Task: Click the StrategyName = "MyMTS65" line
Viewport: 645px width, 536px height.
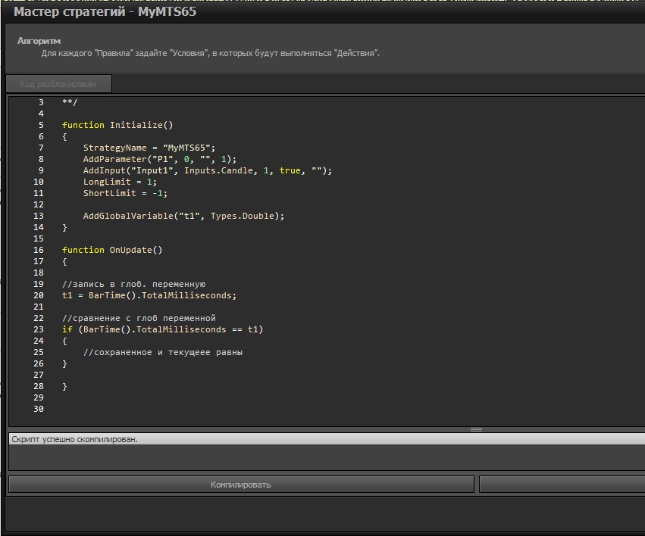Action: pos(149,148)
